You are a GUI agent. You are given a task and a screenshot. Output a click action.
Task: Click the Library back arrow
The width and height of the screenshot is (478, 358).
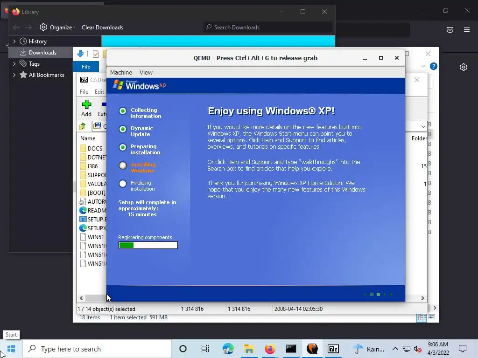tap(16, 28)
